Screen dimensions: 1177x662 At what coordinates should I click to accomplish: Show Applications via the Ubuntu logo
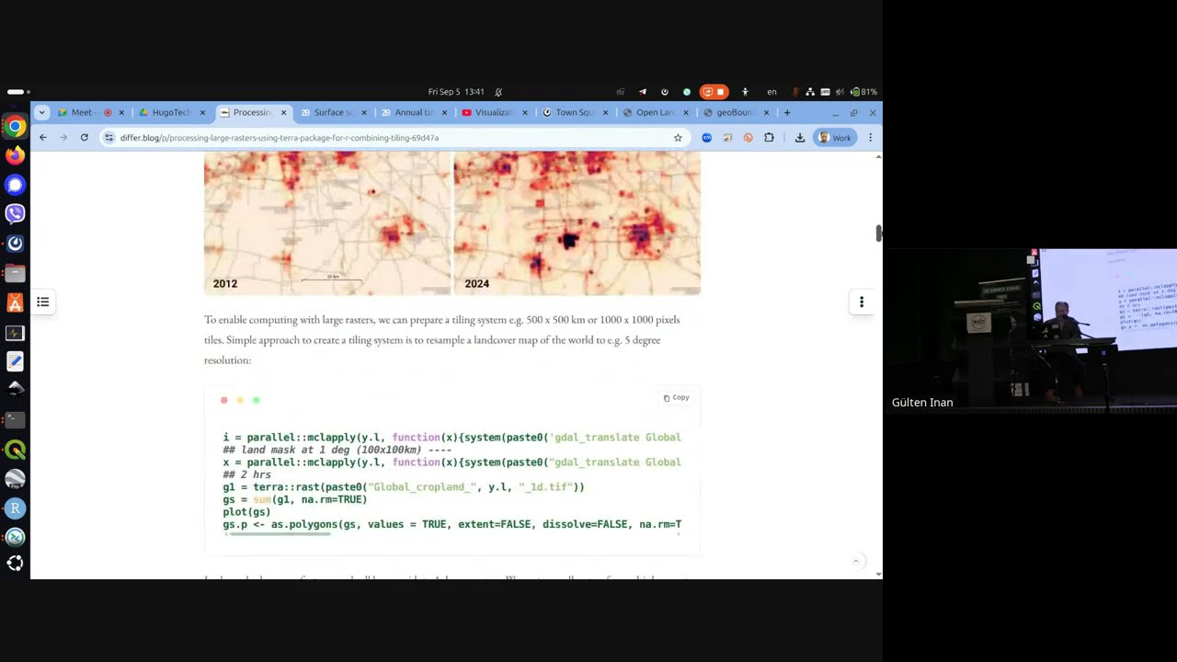coord(15,564)
